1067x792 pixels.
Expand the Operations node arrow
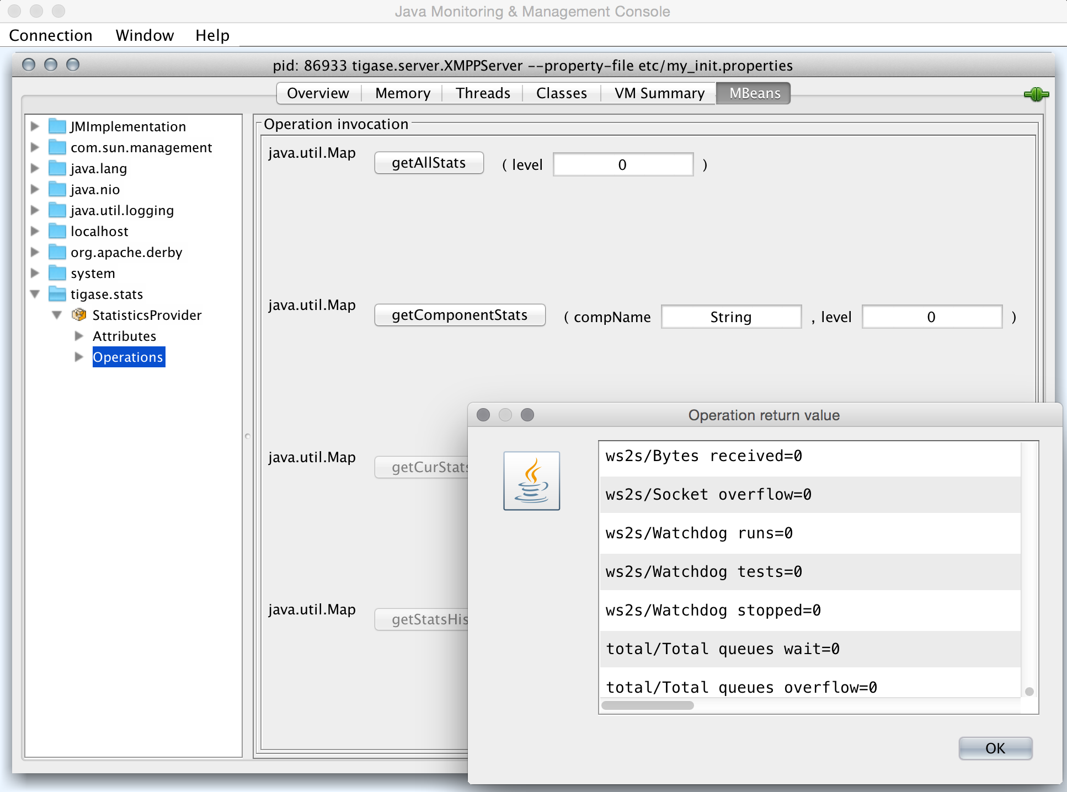(x=79, y=357)
